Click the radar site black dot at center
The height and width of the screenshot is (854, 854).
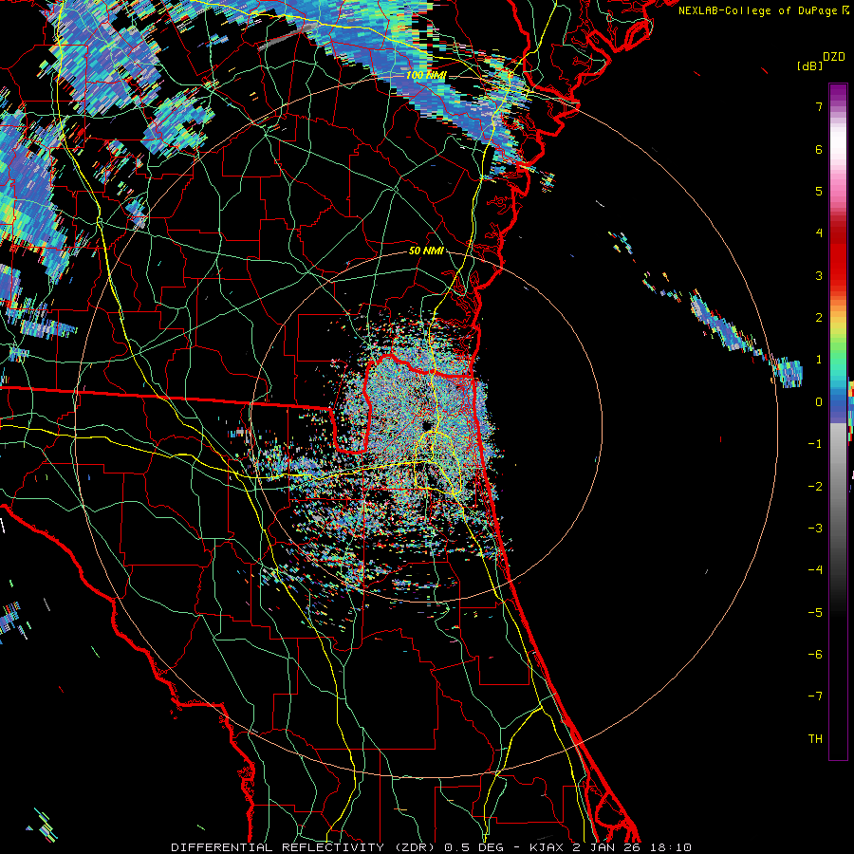(427, 425)
